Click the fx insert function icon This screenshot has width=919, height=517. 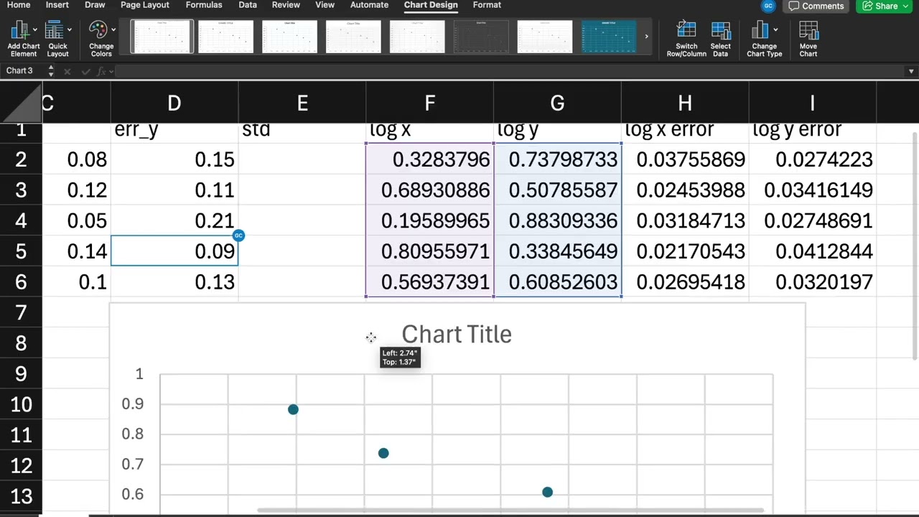[x=102, y=71]
